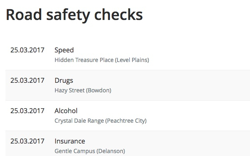This screenshot has width=250, height=156.
Task: Click the word Road in the title
Action: (24, 15)
